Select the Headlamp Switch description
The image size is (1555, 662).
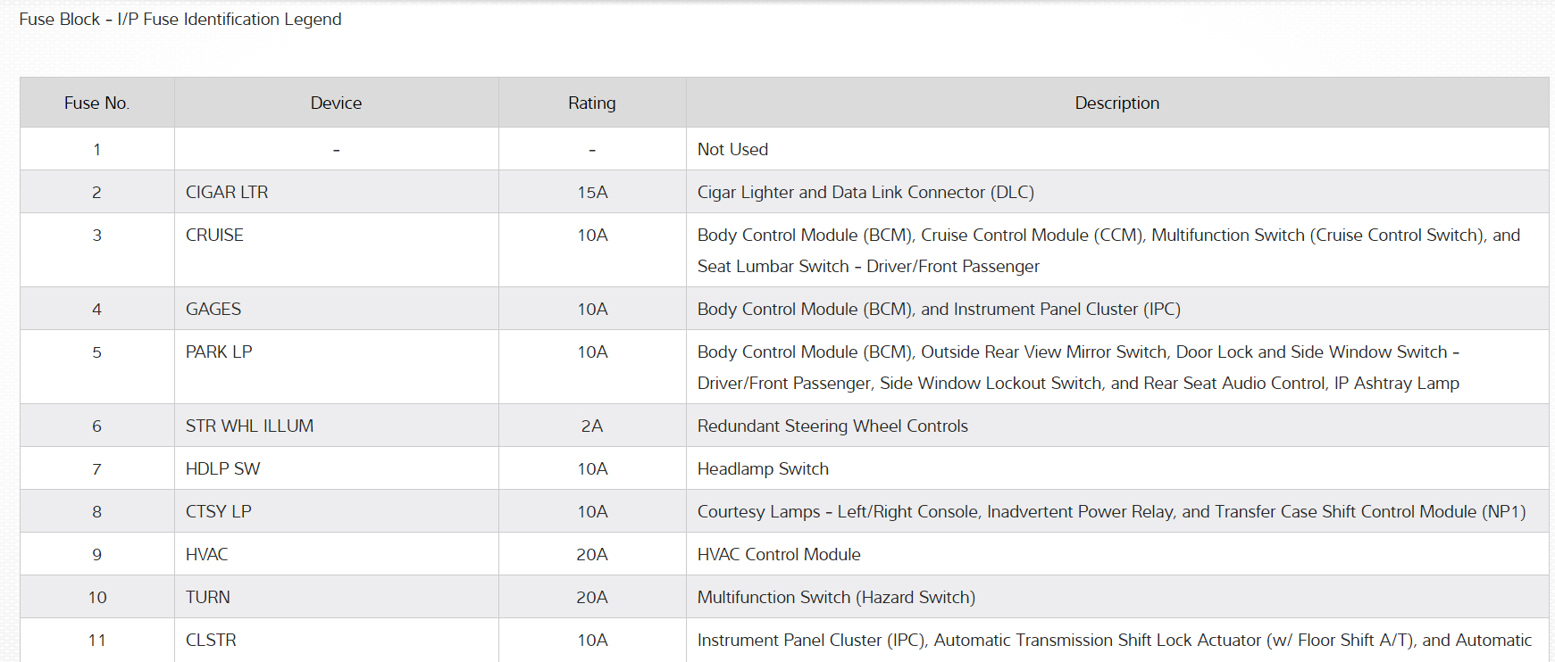pos(763,469)
